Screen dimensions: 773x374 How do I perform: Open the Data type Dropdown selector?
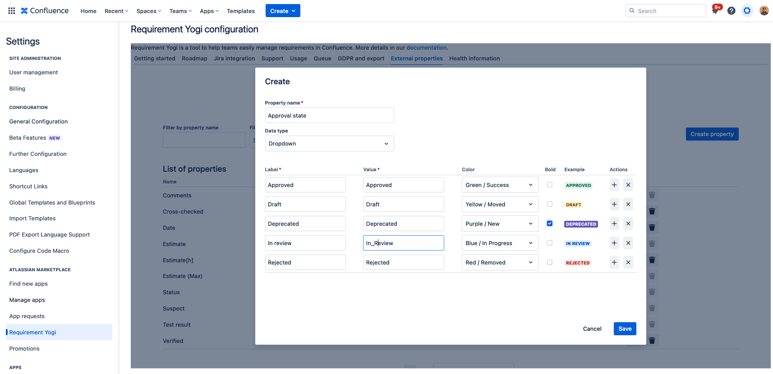point(329,144)
